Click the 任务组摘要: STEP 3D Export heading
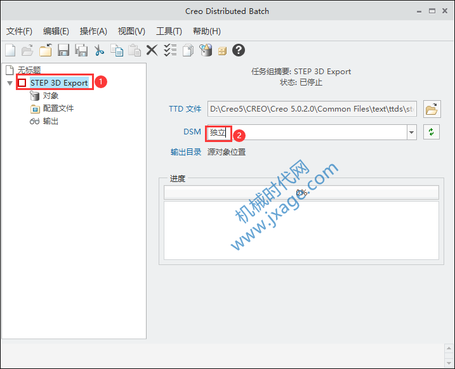Viewport: 455px width, 369px height. coord(301,71)
